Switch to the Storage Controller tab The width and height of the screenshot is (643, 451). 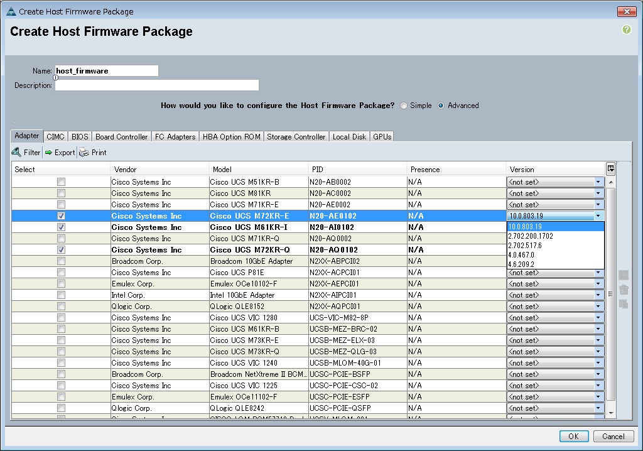[x=296, y=137]
